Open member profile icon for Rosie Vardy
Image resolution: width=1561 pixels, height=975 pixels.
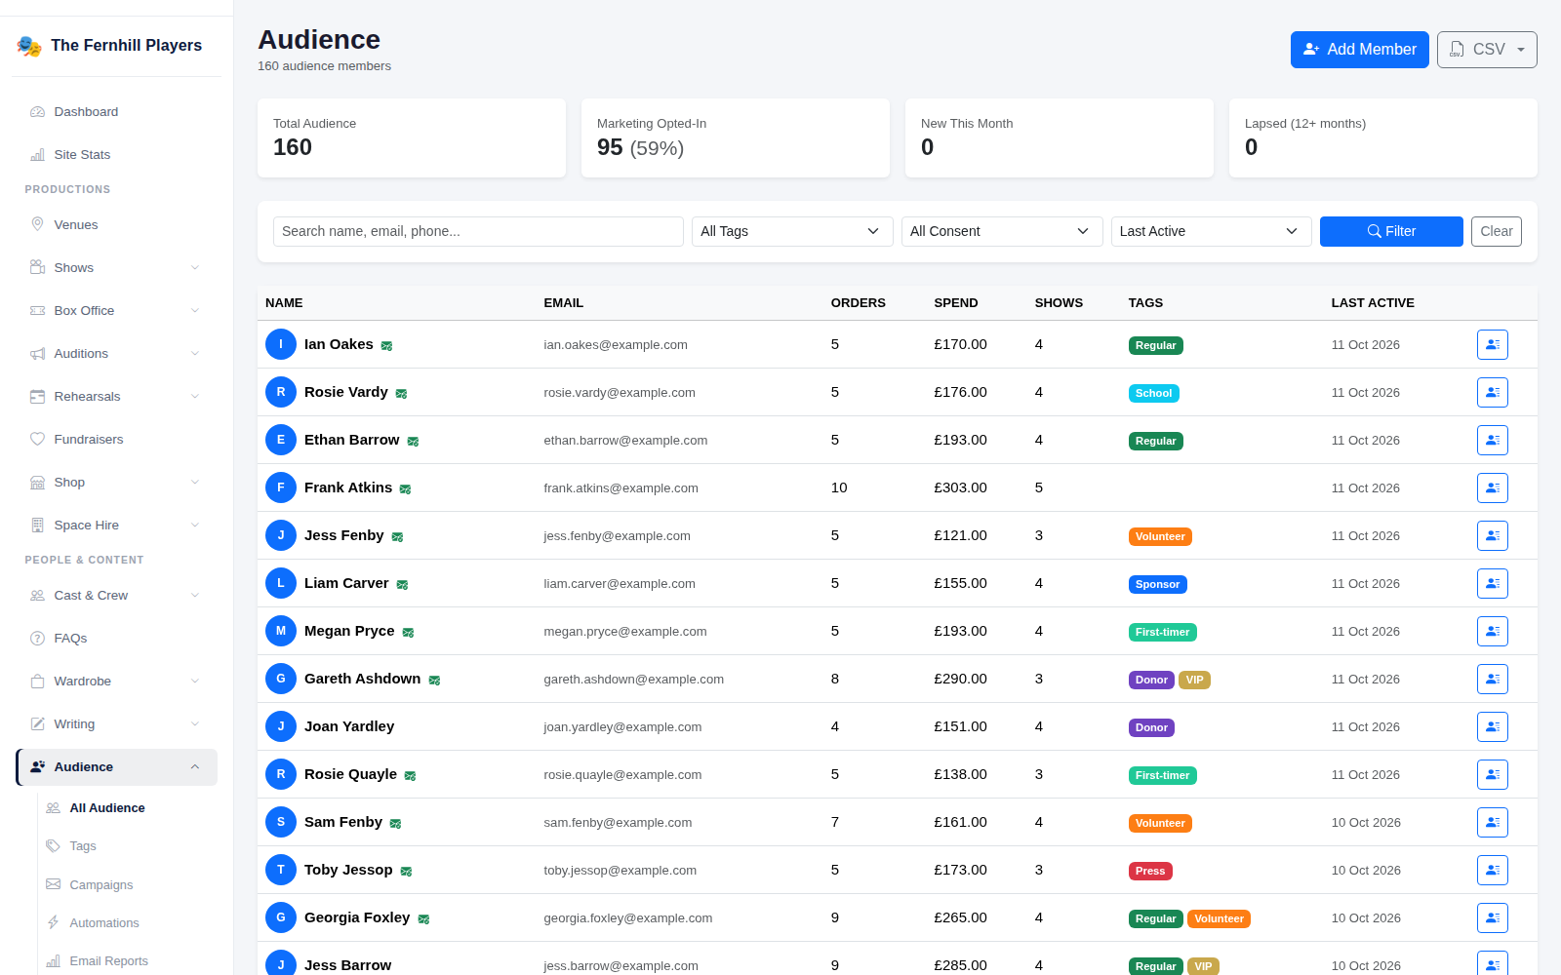(x=1492, y=392)
